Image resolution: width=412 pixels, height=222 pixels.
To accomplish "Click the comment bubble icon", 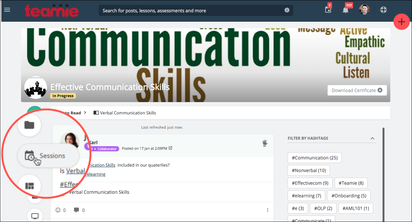I will click(x=76, y=210).
